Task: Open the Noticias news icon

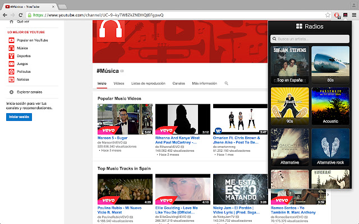Action: [x=11, y=80]
